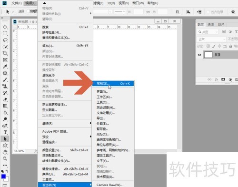Viewport: 238px width, 187px height.
Task: Click the blue foreground color swatch
Action: click(x=3, y=177)
